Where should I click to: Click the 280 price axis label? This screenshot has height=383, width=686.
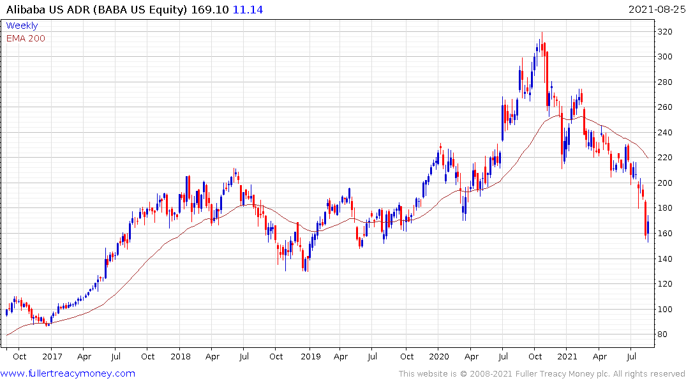coord(665,82)
